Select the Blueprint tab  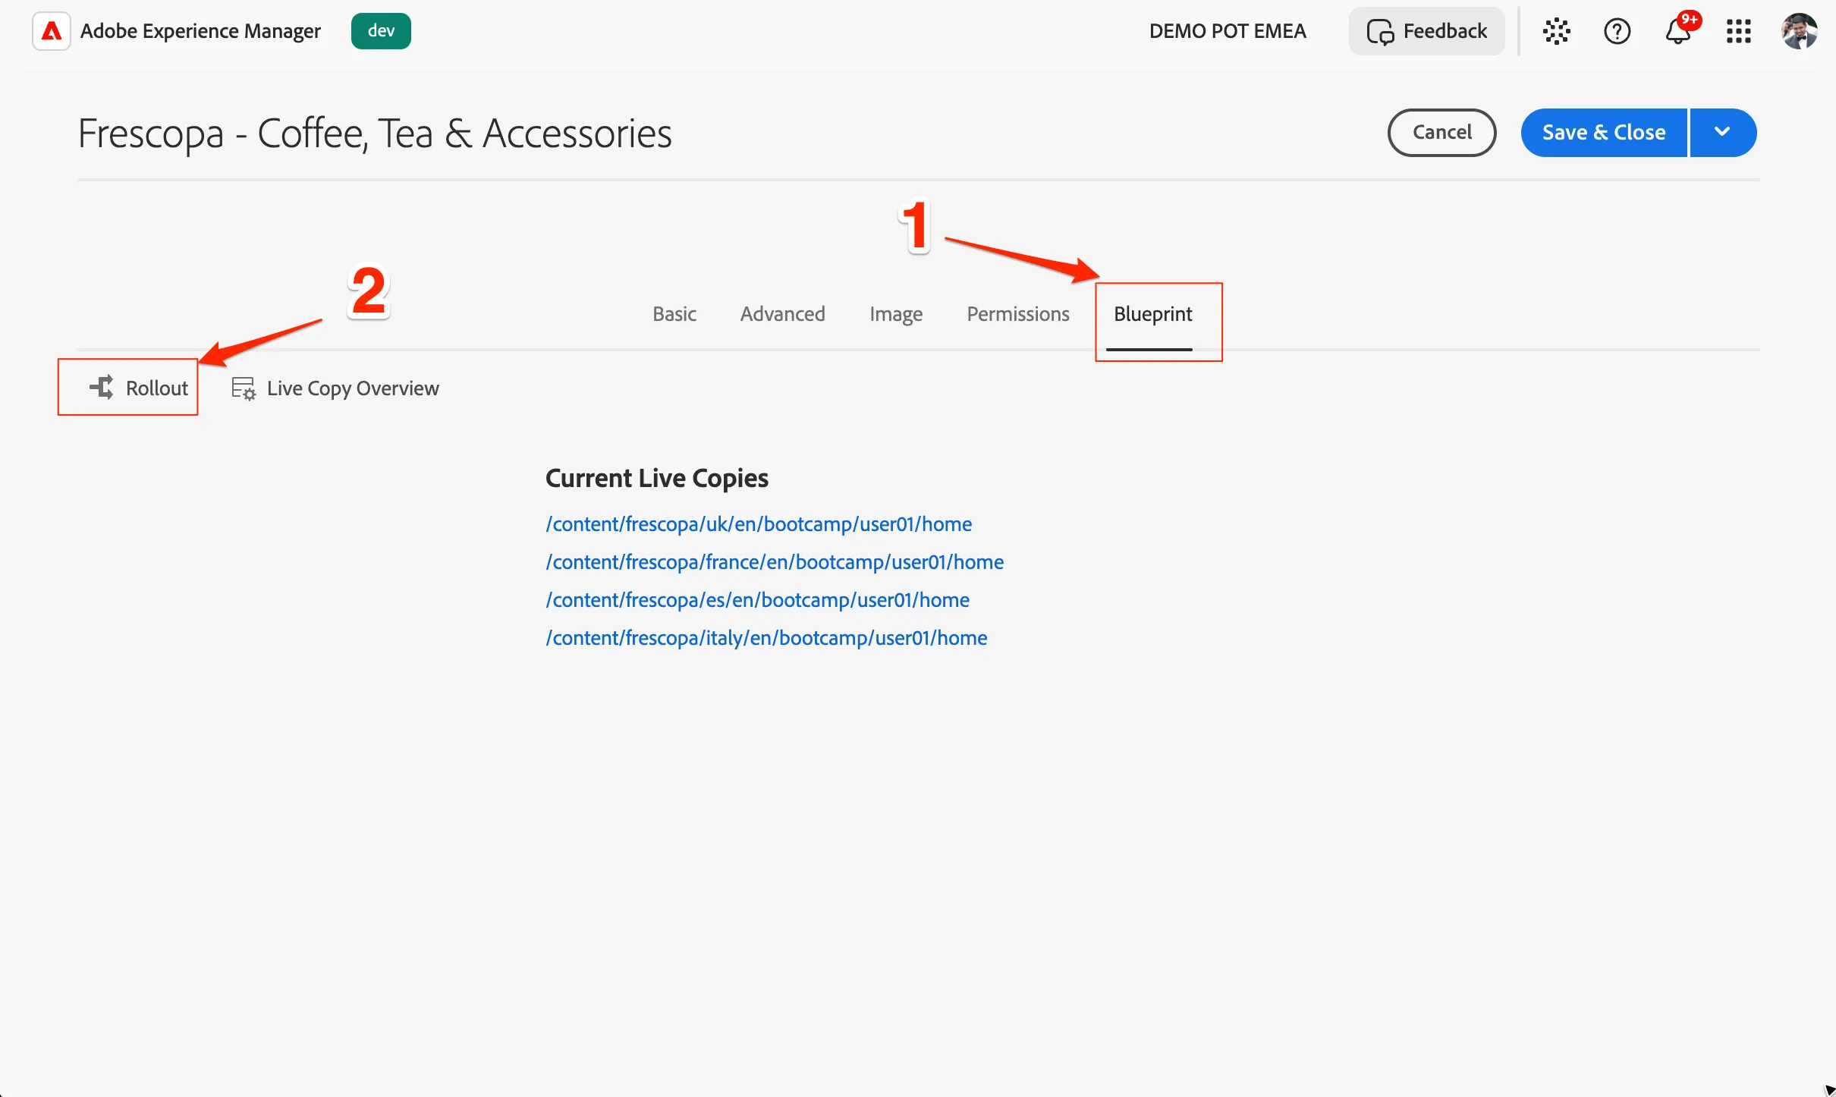pyautogui.click(x=1152, y=314)
